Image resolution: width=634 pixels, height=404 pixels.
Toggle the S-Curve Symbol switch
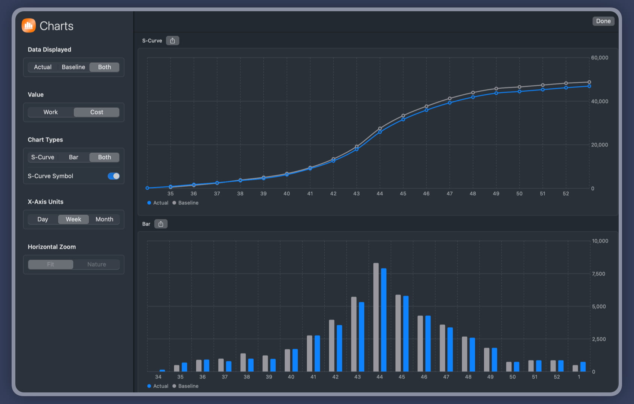113,176
